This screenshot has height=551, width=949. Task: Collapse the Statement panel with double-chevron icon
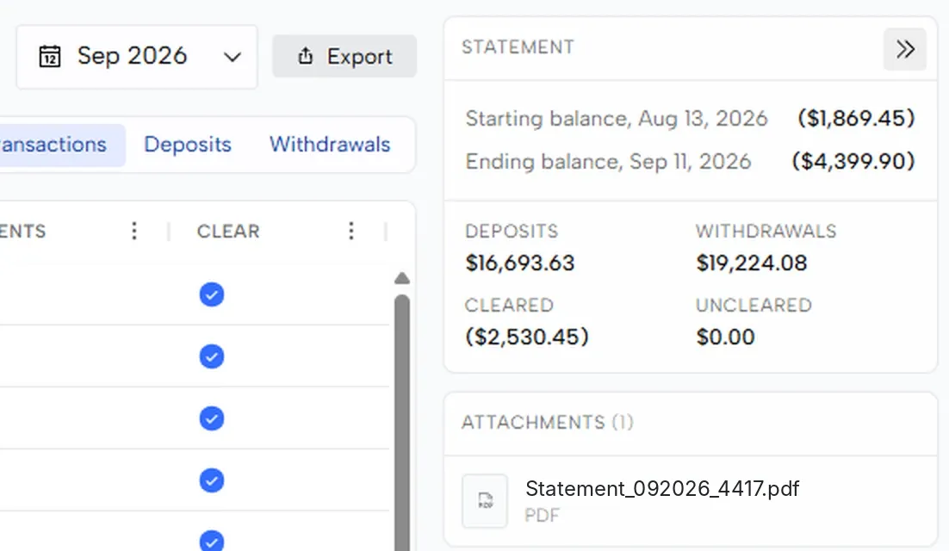905,49
